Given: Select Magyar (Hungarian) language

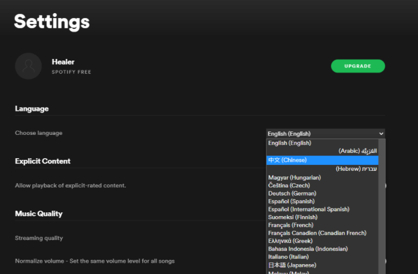Looking at the screenshot, I should pyautogui.click(x=294, y=177).
